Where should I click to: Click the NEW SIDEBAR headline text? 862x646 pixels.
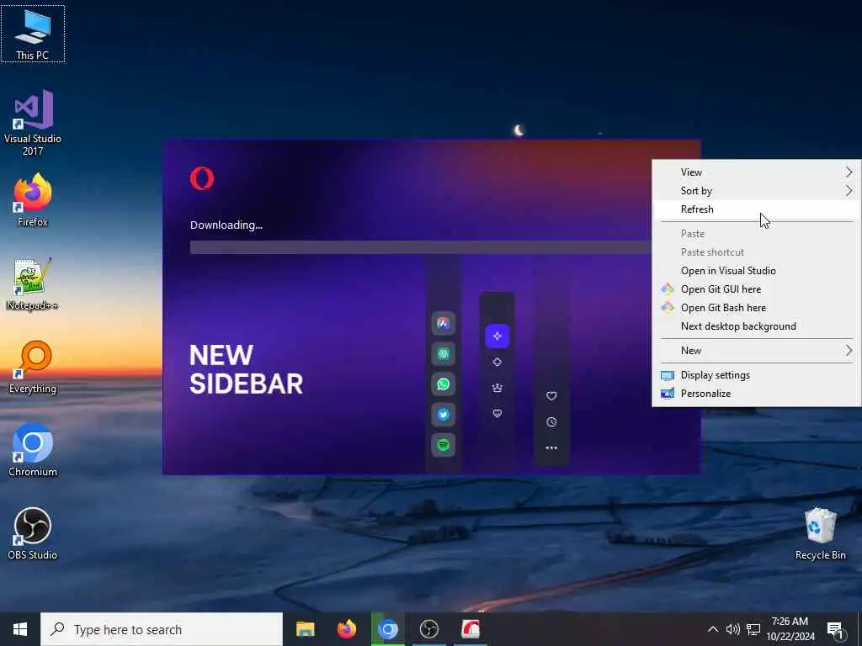point(246,370)
